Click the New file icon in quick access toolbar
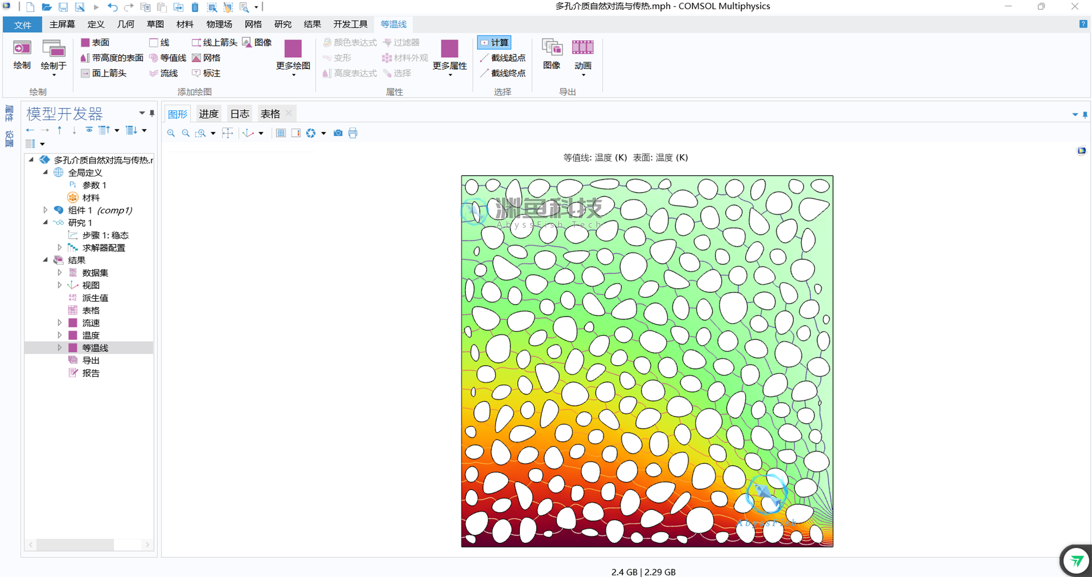Image resolution: width=1092 pixels, height=577 pixels. click(x=30, y=7)
